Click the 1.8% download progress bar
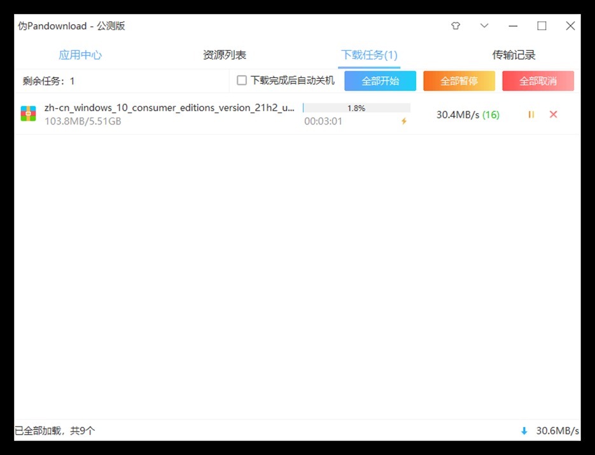This screenshot has height=455, width=595. (356, 108)
